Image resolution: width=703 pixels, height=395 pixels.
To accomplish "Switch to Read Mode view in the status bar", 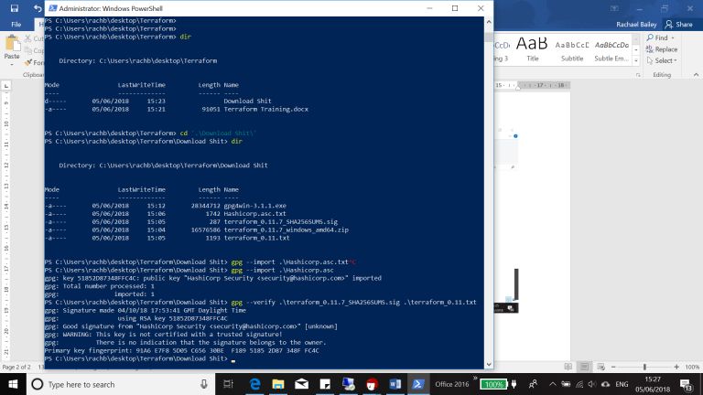I will pyautogui.click(x=568, y=367).
